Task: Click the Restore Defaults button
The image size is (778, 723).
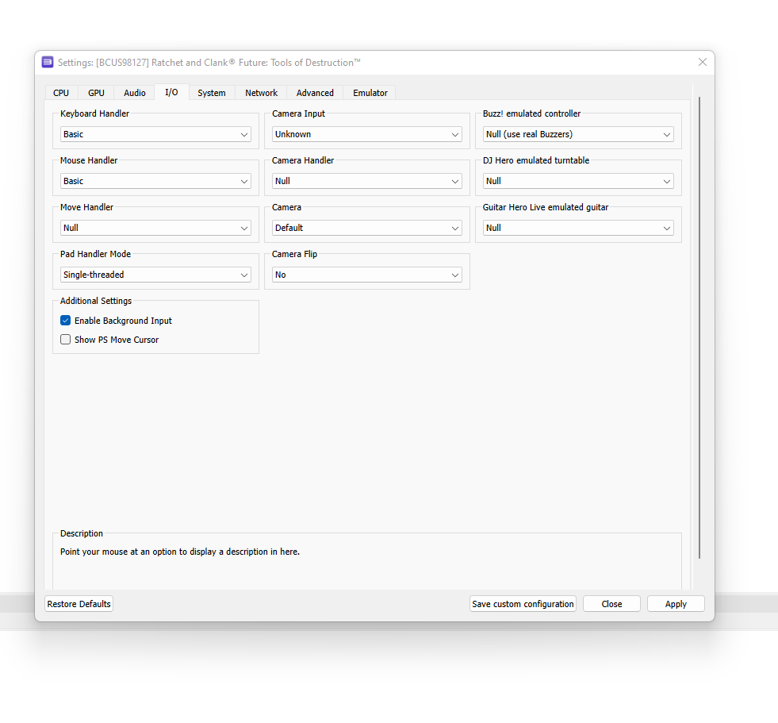Action: (x=79, y=603)
